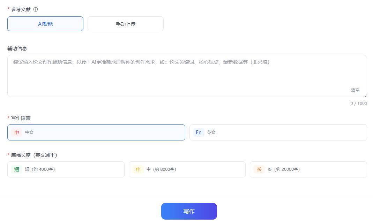
Task: Click the orange 长 length badge
Action: click(259, 169)
